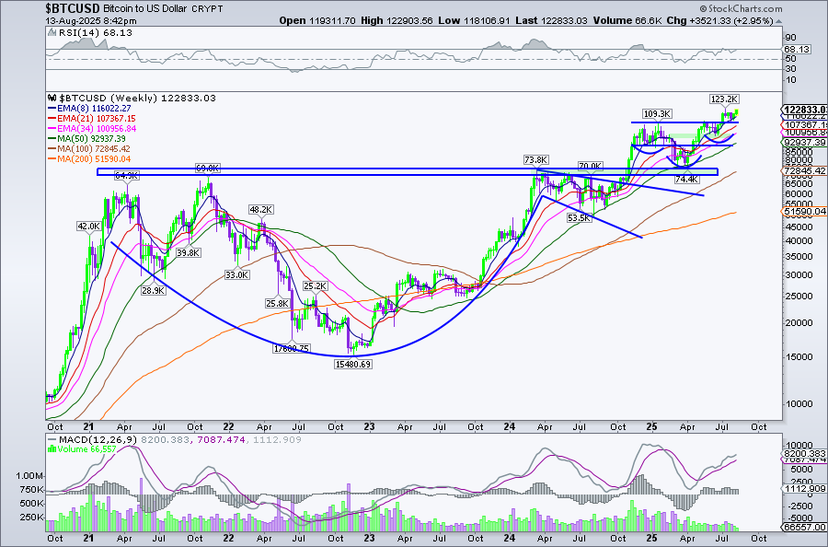
Task: Click the 51590.04 MA(200) tag on right axis
Action: (x=804, y=212)
